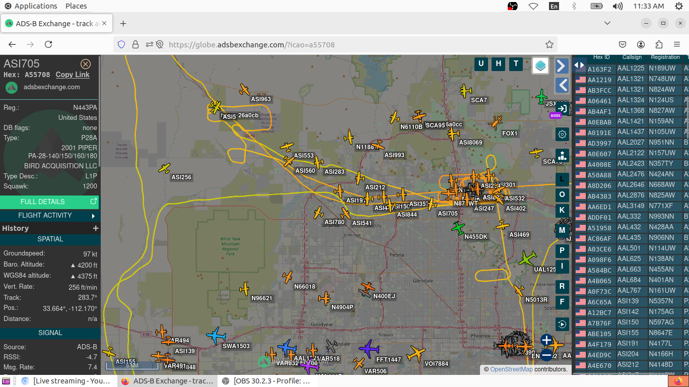689x387 pixels.
Task: Bookmark this page with the star
Action: pyautogui.click(x=549, y=44)
